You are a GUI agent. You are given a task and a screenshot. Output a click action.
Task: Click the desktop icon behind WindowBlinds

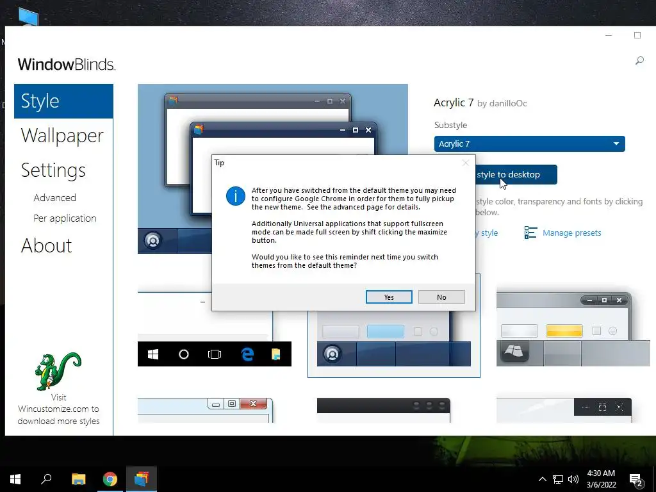[x=28, y=17]
